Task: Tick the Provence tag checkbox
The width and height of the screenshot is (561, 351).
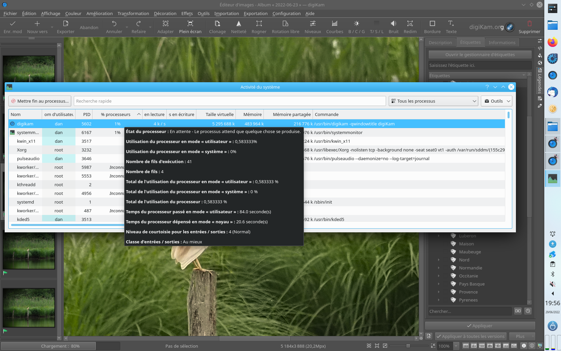Action: point(446,292)
